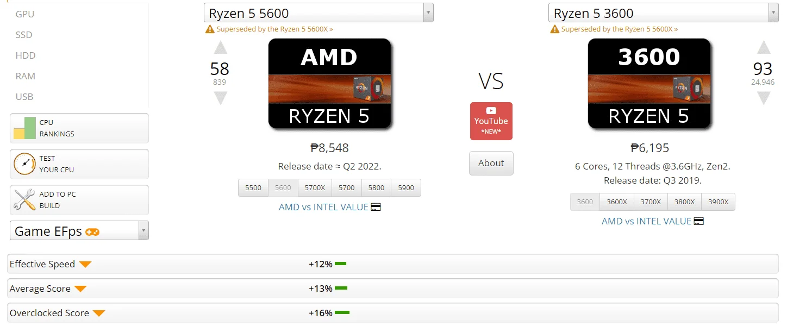Viewport: 787px width, 326px height.
Task: Select GPU in the sidebar
Action: (25, 14)
